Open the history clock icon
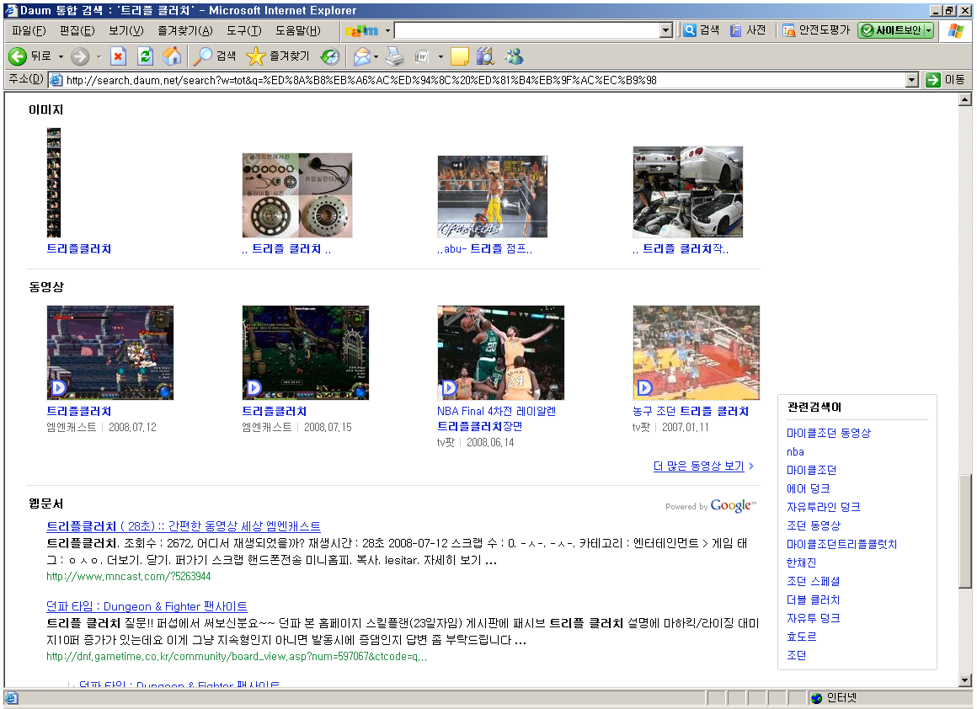 pos(329,56)
